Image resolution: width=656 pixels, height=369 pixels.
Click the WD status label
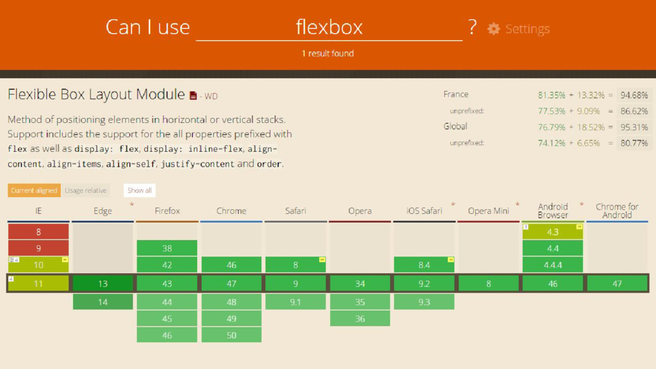click(211, 96)
